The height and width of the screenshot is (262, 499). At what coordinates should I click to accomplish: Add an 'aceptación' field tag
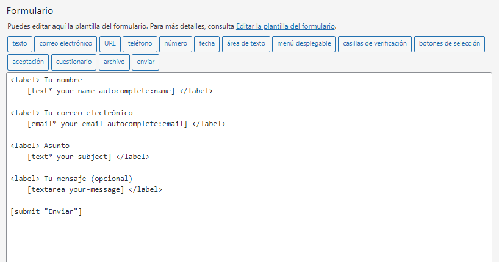[28, 62]
